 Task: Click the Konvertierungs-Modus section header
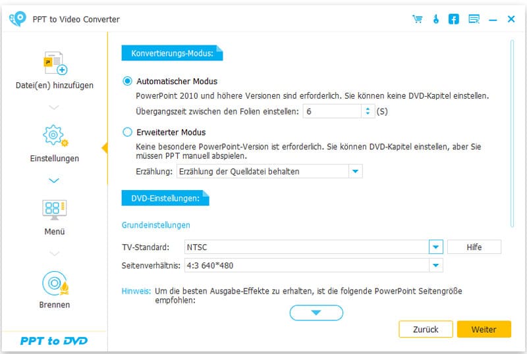[172, 53]
